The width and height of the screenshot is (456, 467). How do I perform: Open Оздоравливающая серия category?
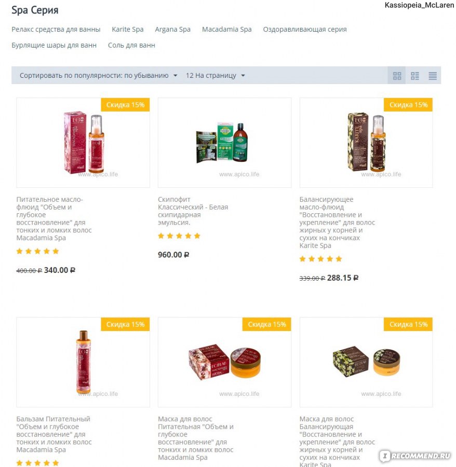tap(304, 30)
